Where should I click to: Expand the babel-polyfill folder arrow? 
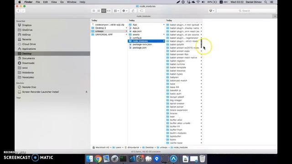coord(201,45)
